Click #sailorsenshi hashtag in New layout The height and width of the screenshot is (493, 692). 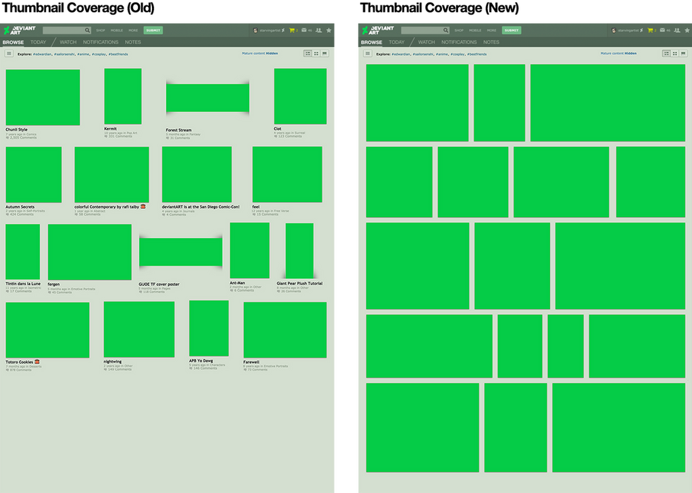423,54
